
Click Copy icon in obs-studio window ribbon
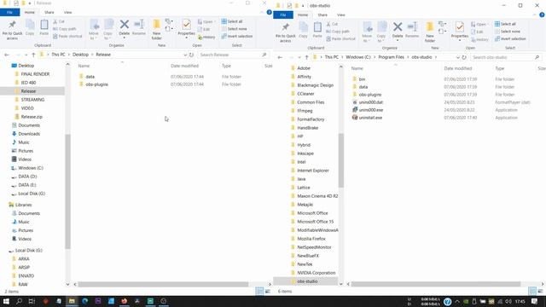(x=304, y=31)
